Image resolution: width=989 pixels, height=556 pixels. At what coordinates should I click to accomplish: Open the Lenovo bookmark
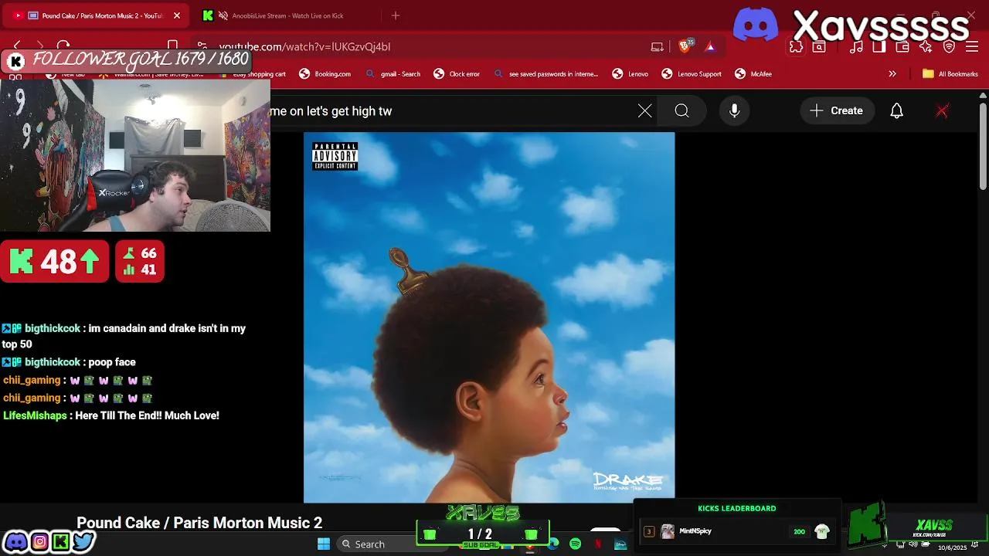pyautogui.click(x=630, y=74)
